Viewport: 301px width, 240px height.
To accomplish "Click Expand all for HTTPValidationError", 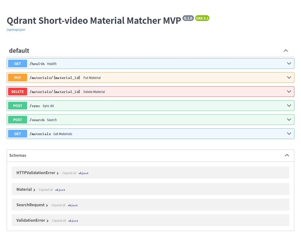I will [x=69, y=173].
